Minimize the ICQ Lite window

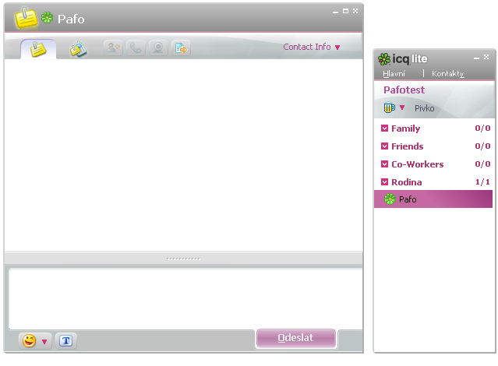tap(476, 58)
